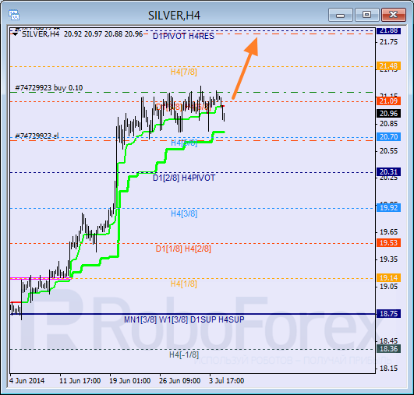Screen dimensions: 414x395
Task: Click the 20.96 current price tag
Action: (388, 114)
